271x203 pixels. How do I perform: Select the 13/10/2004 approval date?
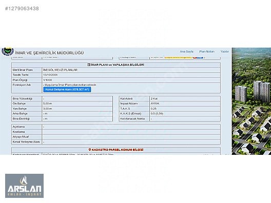(50, 75)
